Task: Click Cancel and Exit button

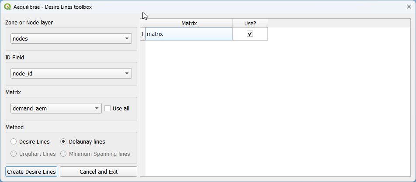Action: tap(98, 172)
